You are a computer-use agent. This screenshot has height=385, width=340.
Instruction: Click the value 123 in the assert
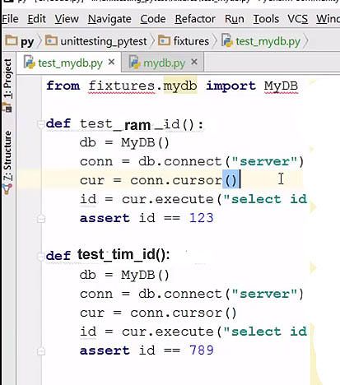(202, 218)
